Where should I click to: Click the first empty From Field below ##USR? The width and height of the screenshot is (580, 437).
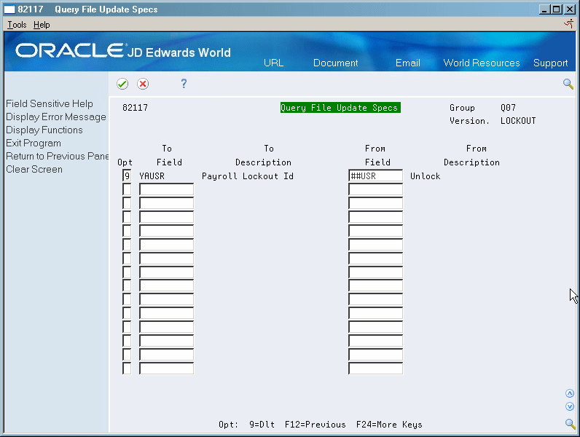pyautogui.click(x=375, y=189)
